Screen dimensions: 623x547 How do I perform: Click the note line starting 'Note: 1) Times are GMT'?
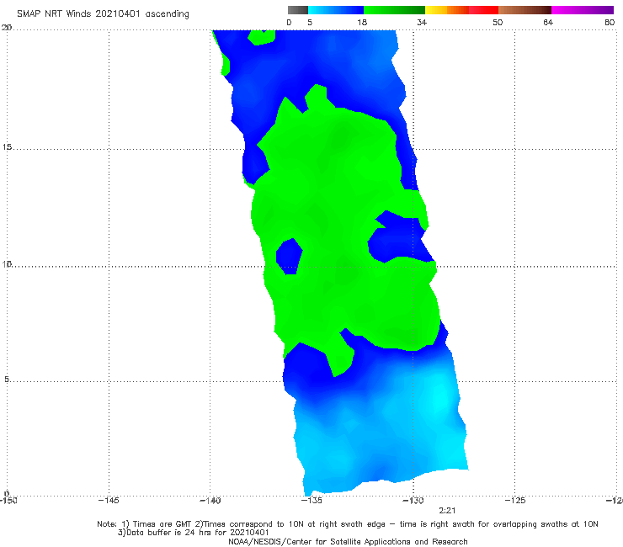pyautogui.click(x=347, y=524)
